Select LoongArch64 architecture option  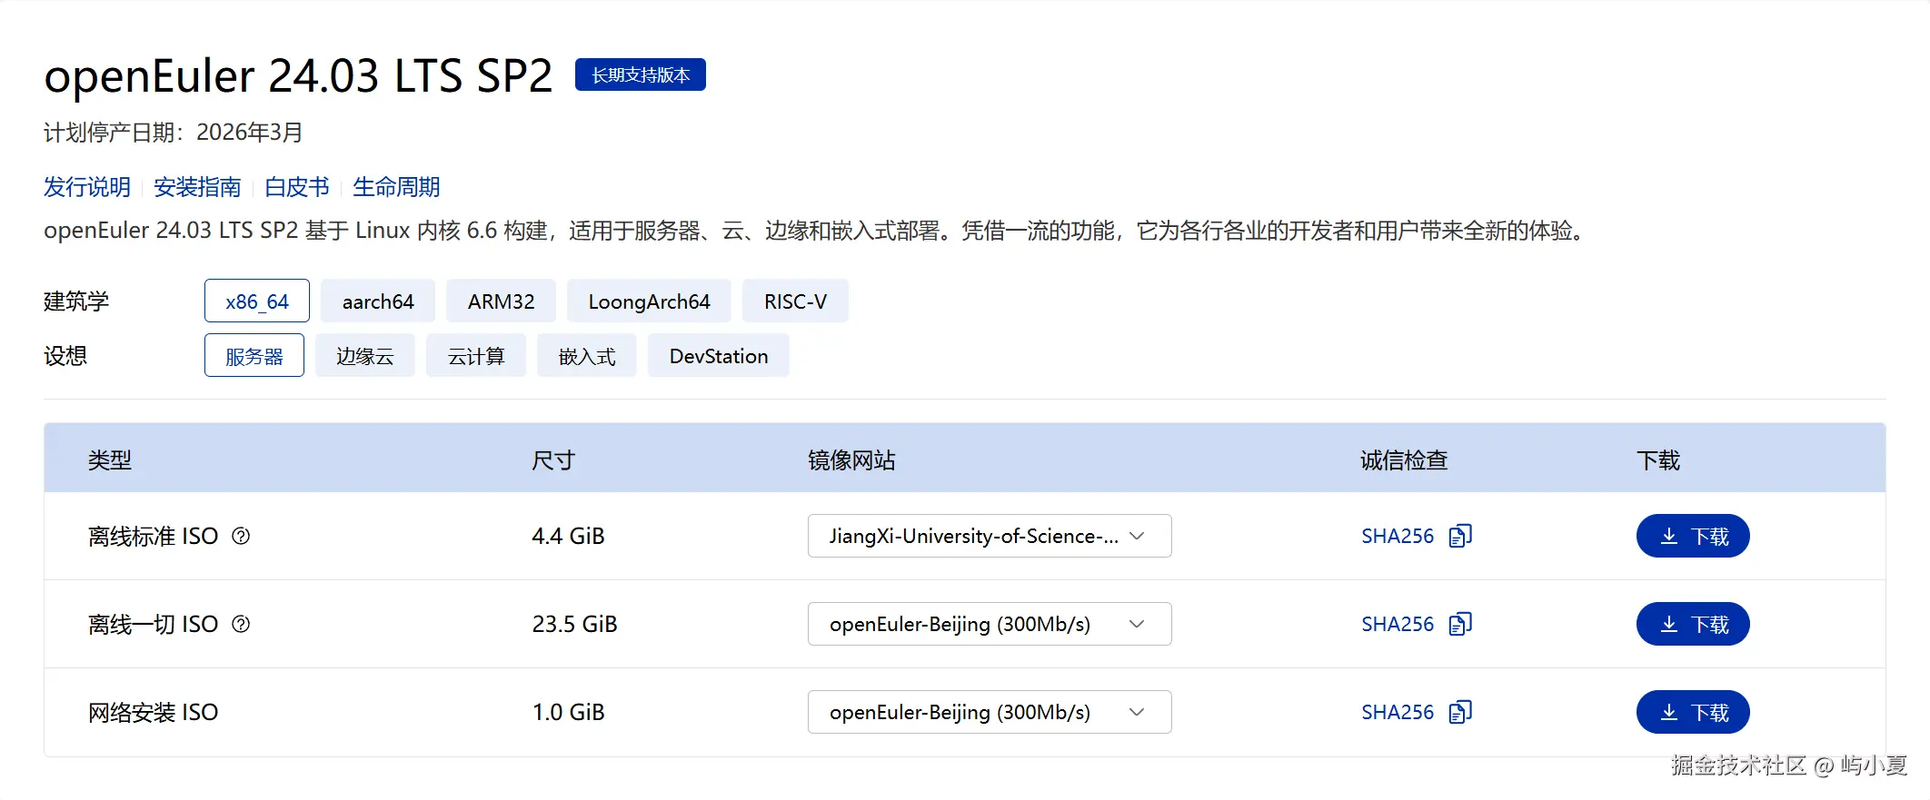(x=649, y=301)
